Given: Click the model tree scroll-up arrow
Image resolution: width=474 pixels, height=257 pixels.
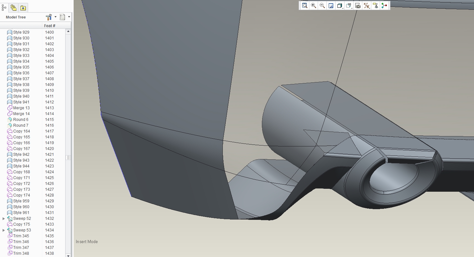Looking at the screenshot, I should pyautogui.click(x=68, y=31).
